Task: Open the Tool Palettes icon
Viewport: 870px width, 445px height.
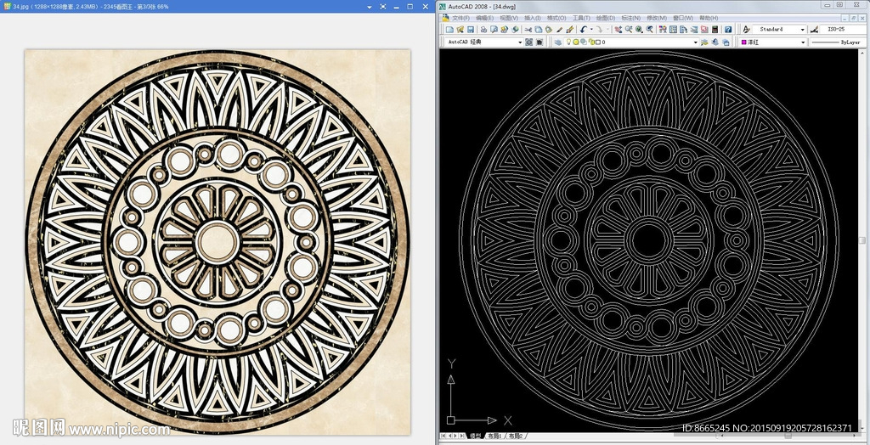Action: tap(684, 30)
